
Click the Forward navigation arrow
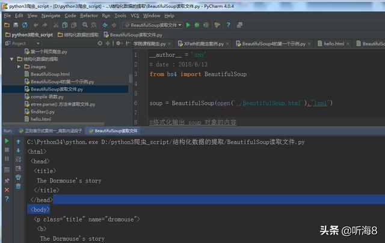(x=114, y=25)
